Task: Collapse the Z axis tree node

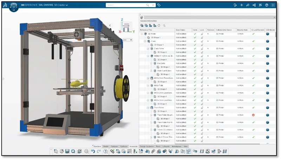Action: [145, 41]
